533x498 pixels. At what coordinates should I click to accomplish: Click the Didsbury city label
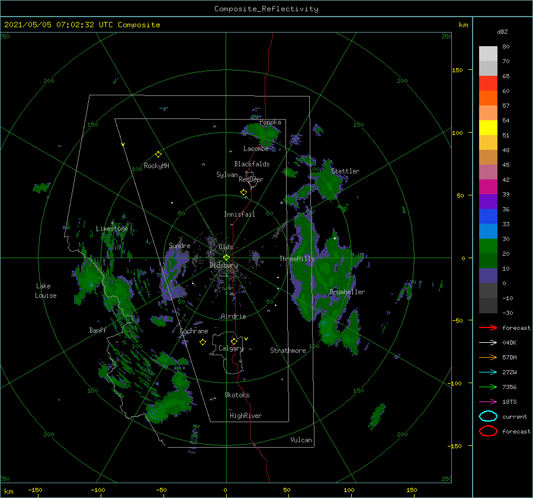[224, 265]
